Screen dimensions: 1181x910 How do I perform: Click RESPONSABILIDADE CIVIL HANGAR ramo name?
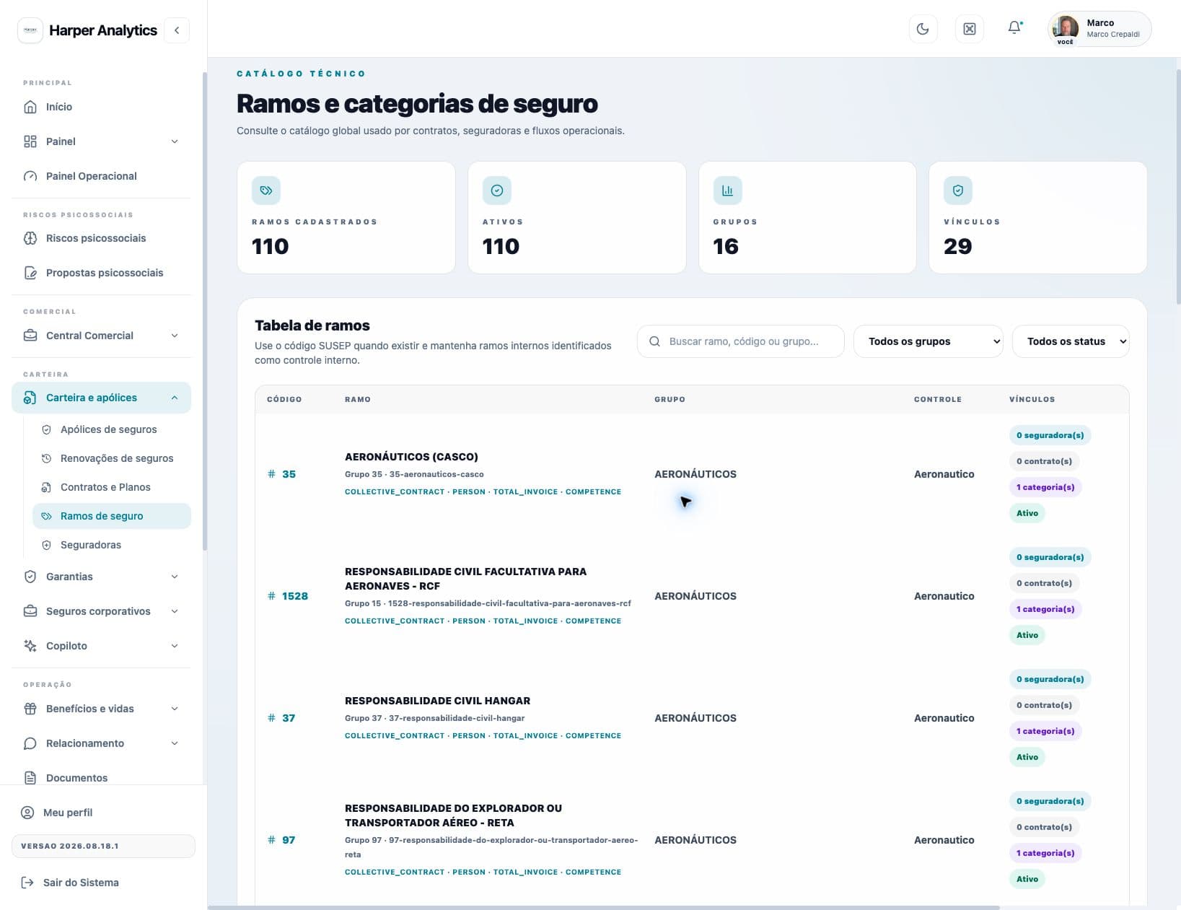coord(437,701)
